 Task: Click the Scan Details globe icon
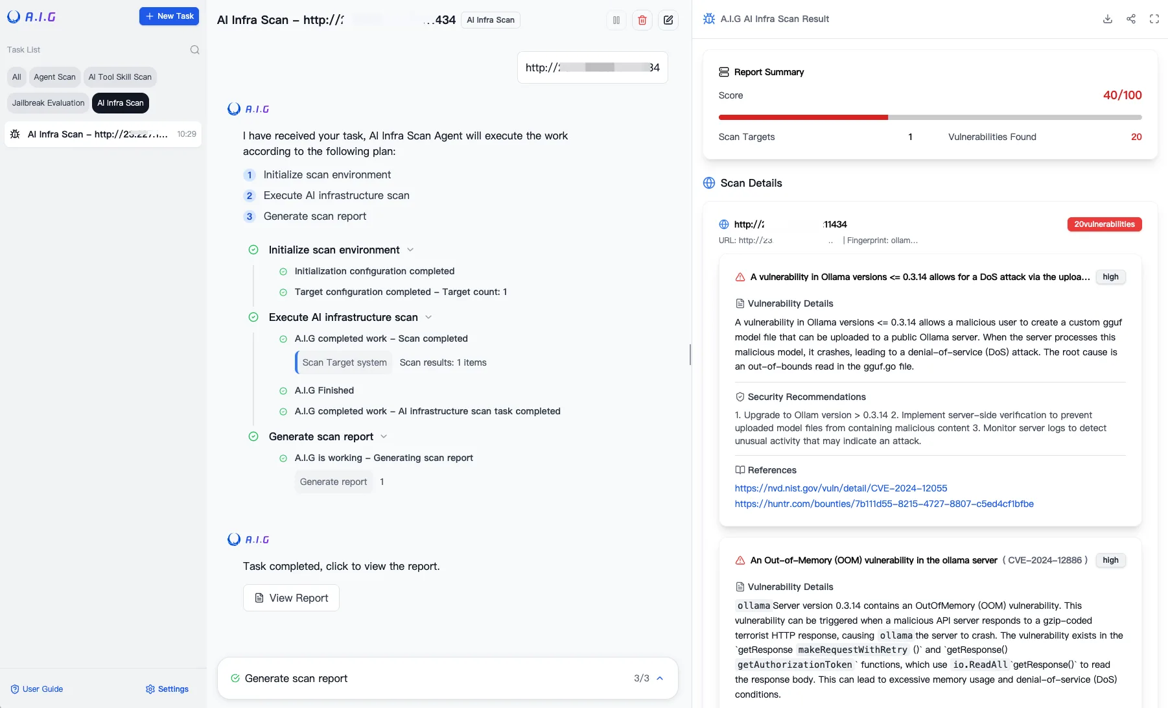[709, 183]
